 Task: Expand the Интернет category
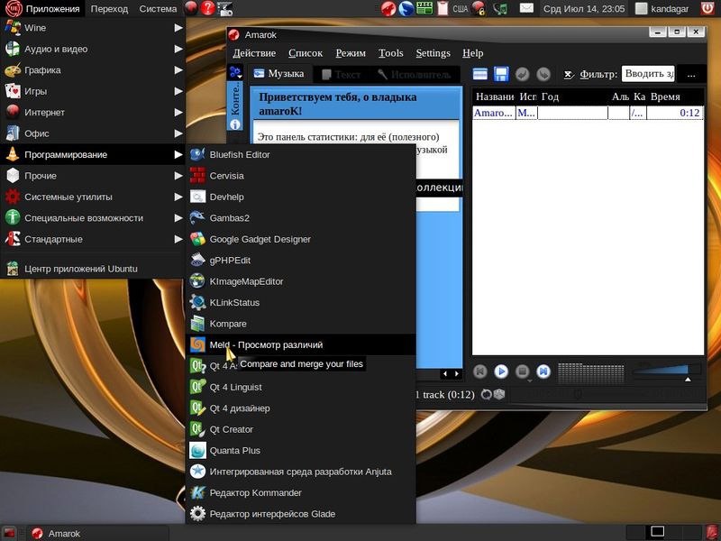(93, 112)
